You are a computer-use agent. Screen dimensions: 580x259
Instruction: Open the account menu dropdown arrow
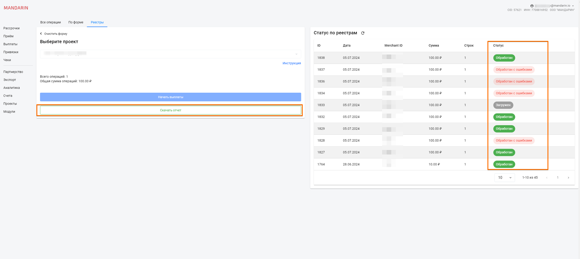pos(573,6)
